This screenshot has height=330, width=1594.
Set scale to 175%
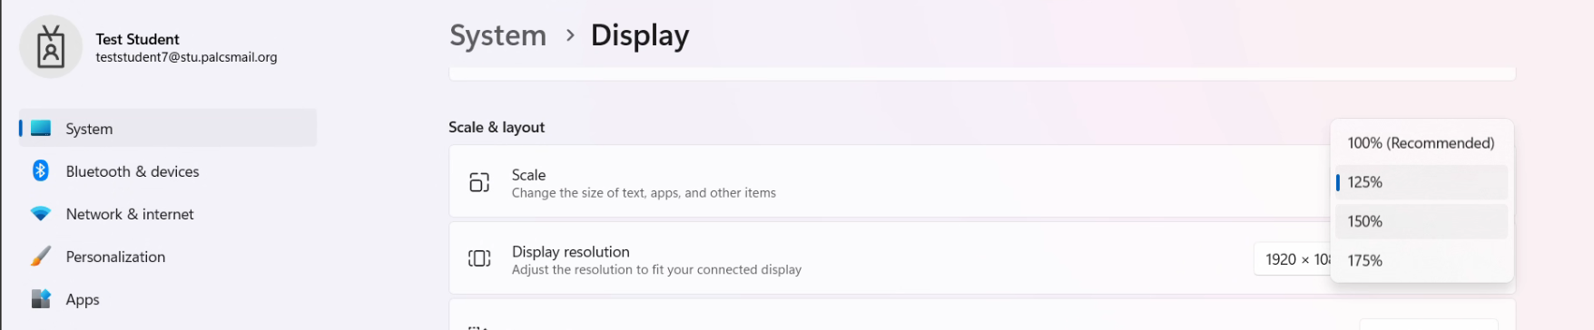pos(1422,260)
